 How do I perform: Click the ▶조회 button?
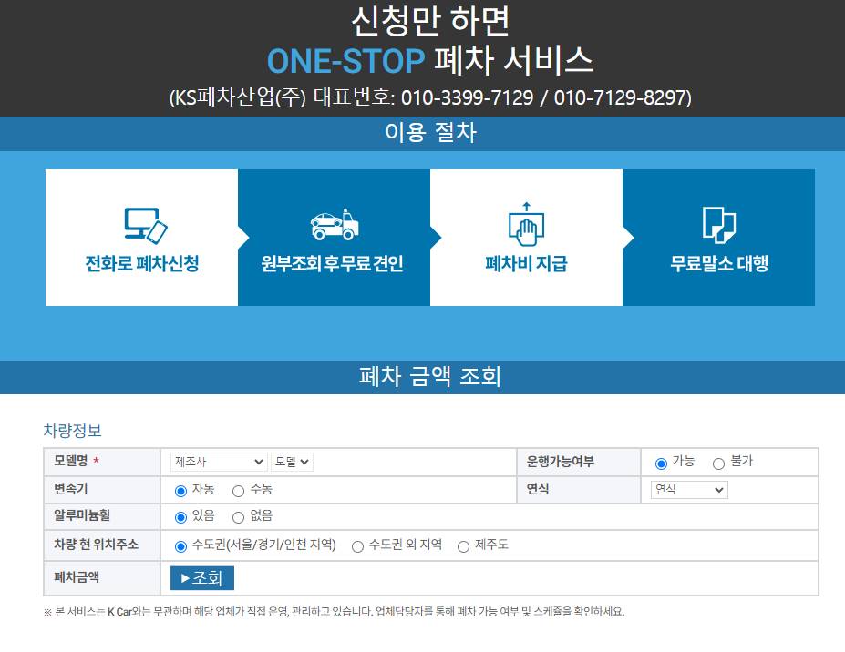pos(202,578)
